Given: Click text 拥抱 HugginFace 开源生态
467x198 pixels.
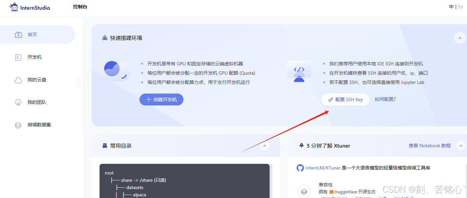Looking at the screenshot, I should click(x=347, y=192).
